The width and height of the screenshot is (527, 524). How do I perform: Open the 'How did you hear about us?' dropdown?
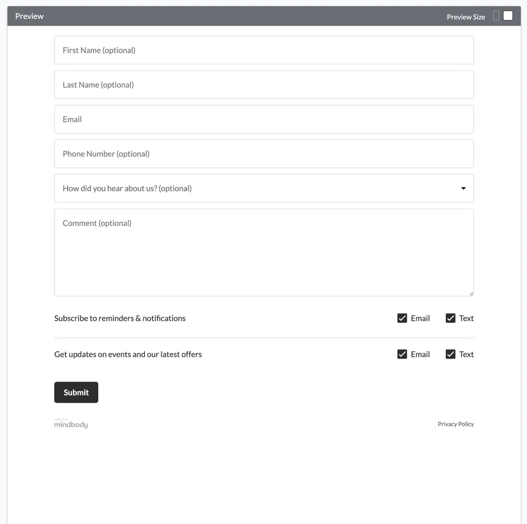[x=264, y=188]
